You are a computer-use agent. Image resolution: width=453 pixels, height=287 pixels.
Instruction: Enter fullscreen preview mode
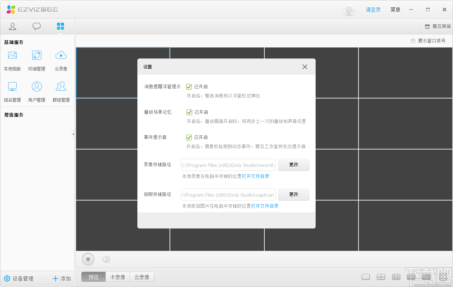tap(443, 277)
